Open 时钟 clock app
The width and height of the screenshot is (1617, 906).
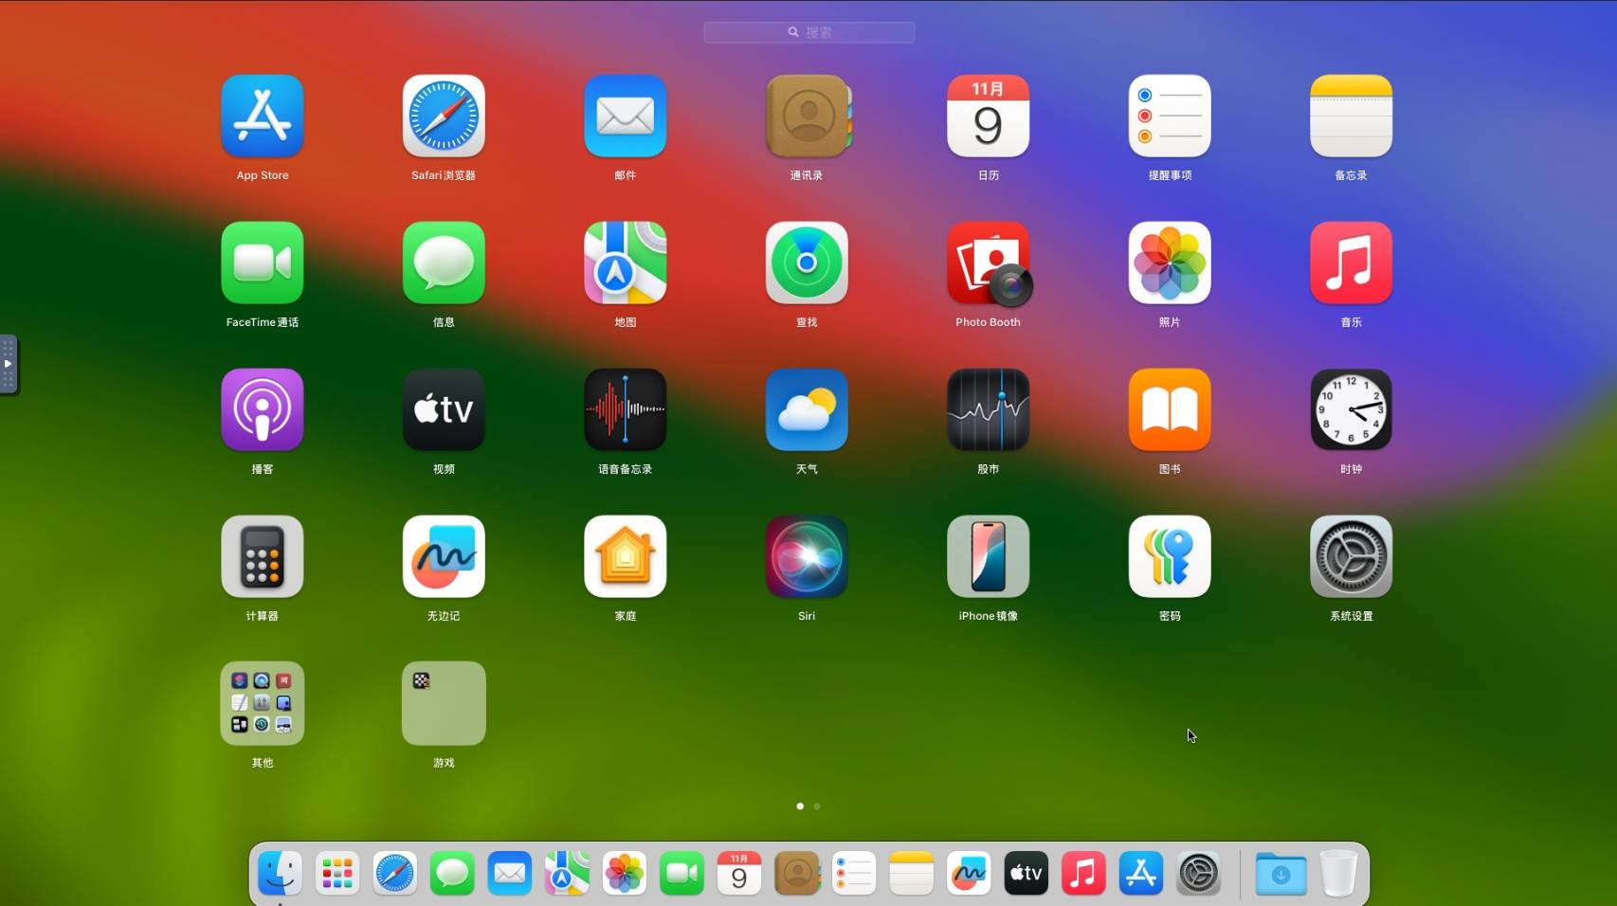tap(1352, 409)
